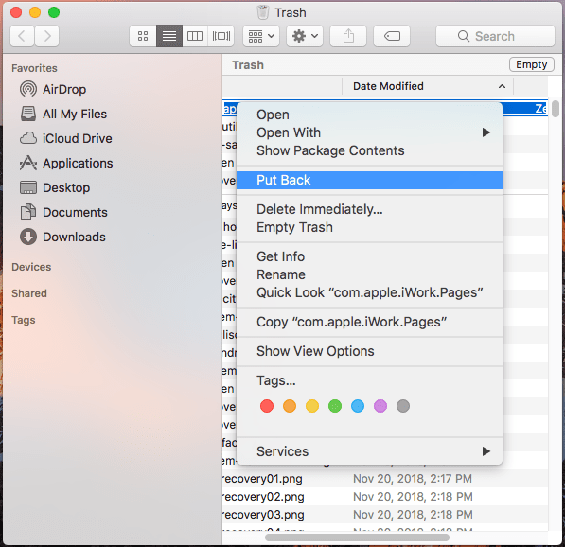Select the recovery01.png file row

click(x=385, y=479)
